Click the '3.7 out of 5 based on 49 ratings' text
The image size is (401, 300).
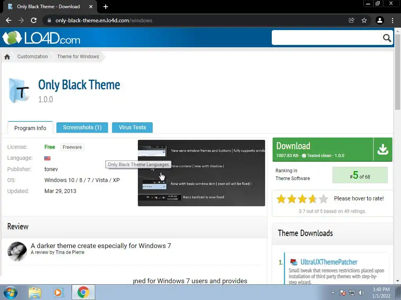pyautogui.click(x=332, y=211)
